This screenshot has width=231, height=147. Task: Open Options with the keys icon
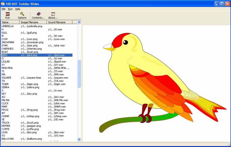point(22,15)
